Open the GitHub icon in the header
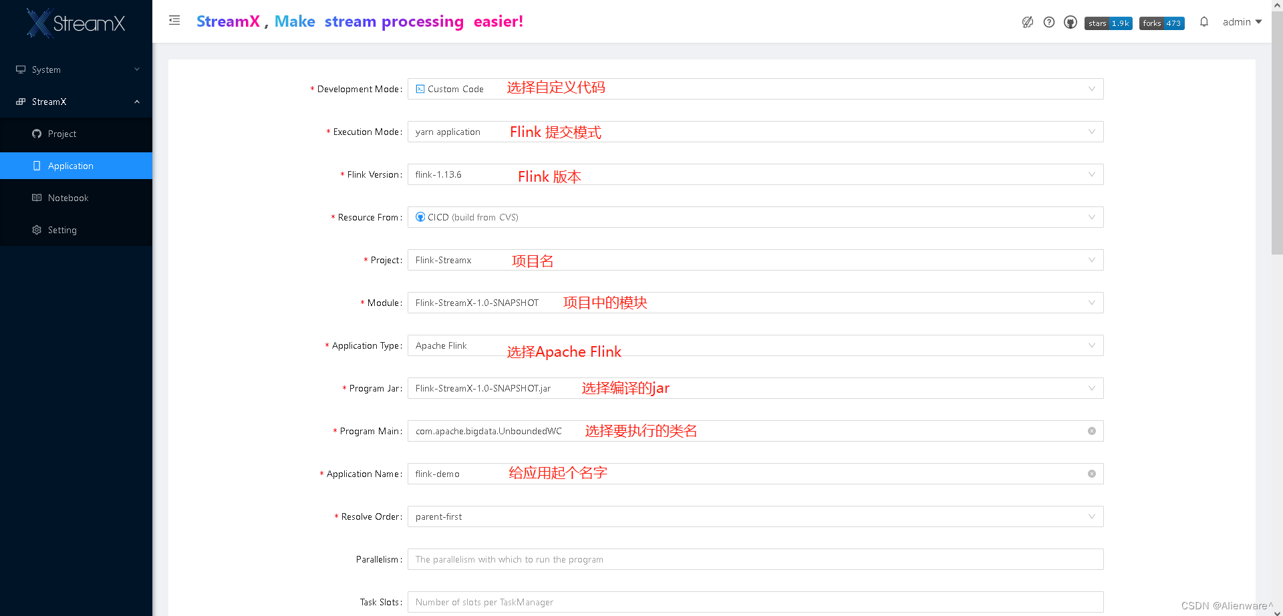 [1071, 22]
